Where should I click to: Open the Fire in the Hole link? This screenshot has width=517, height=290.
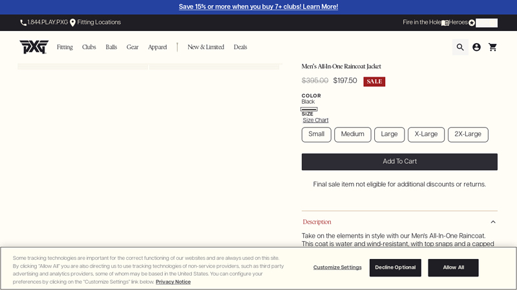(422, 23)
